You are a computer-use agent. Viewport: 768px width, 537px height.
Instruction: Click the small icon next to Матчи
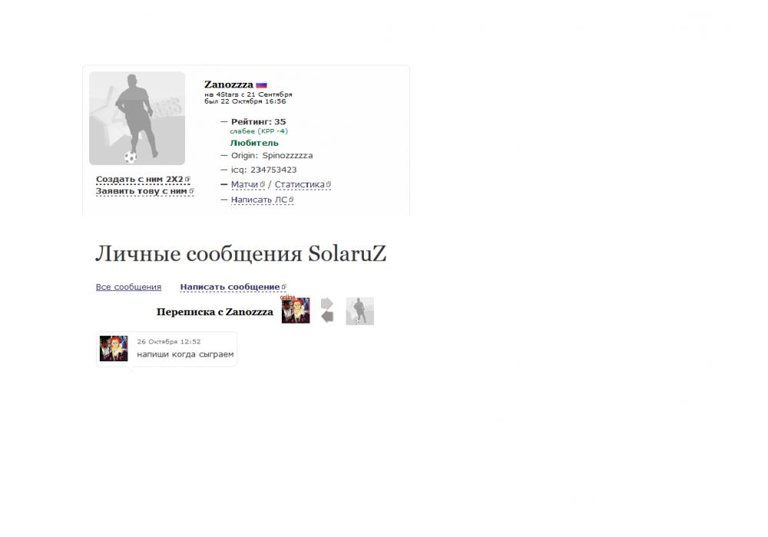coord(263,184)
